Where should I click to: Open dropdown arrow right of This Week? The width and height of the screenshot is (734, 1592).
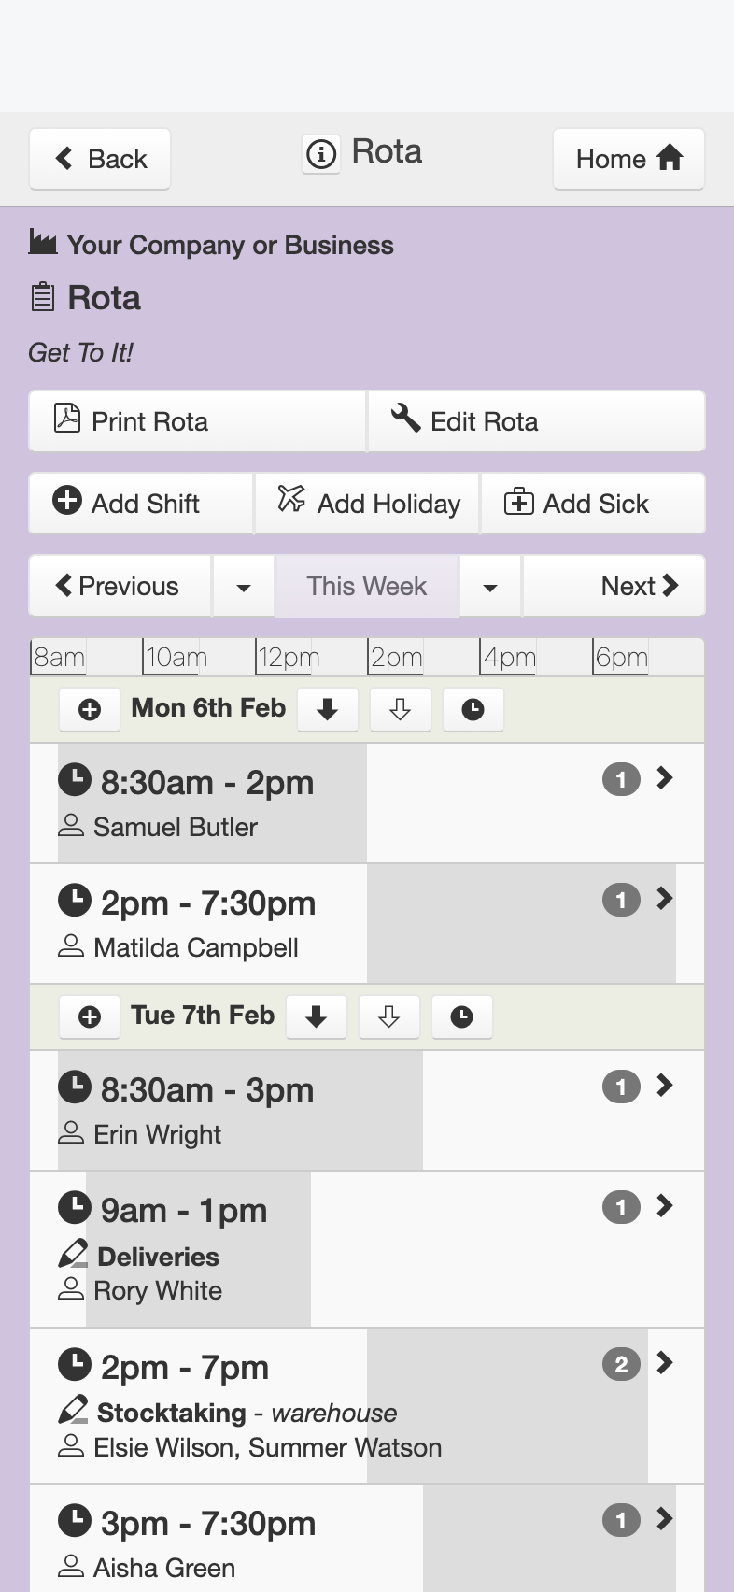[x=490, y=587]
